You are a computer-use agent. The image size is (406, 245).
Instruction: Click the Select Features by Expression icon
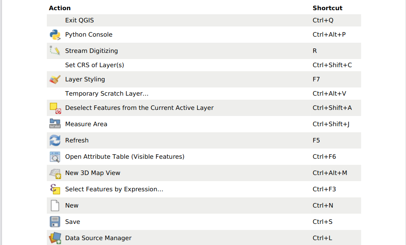[55, 189]
